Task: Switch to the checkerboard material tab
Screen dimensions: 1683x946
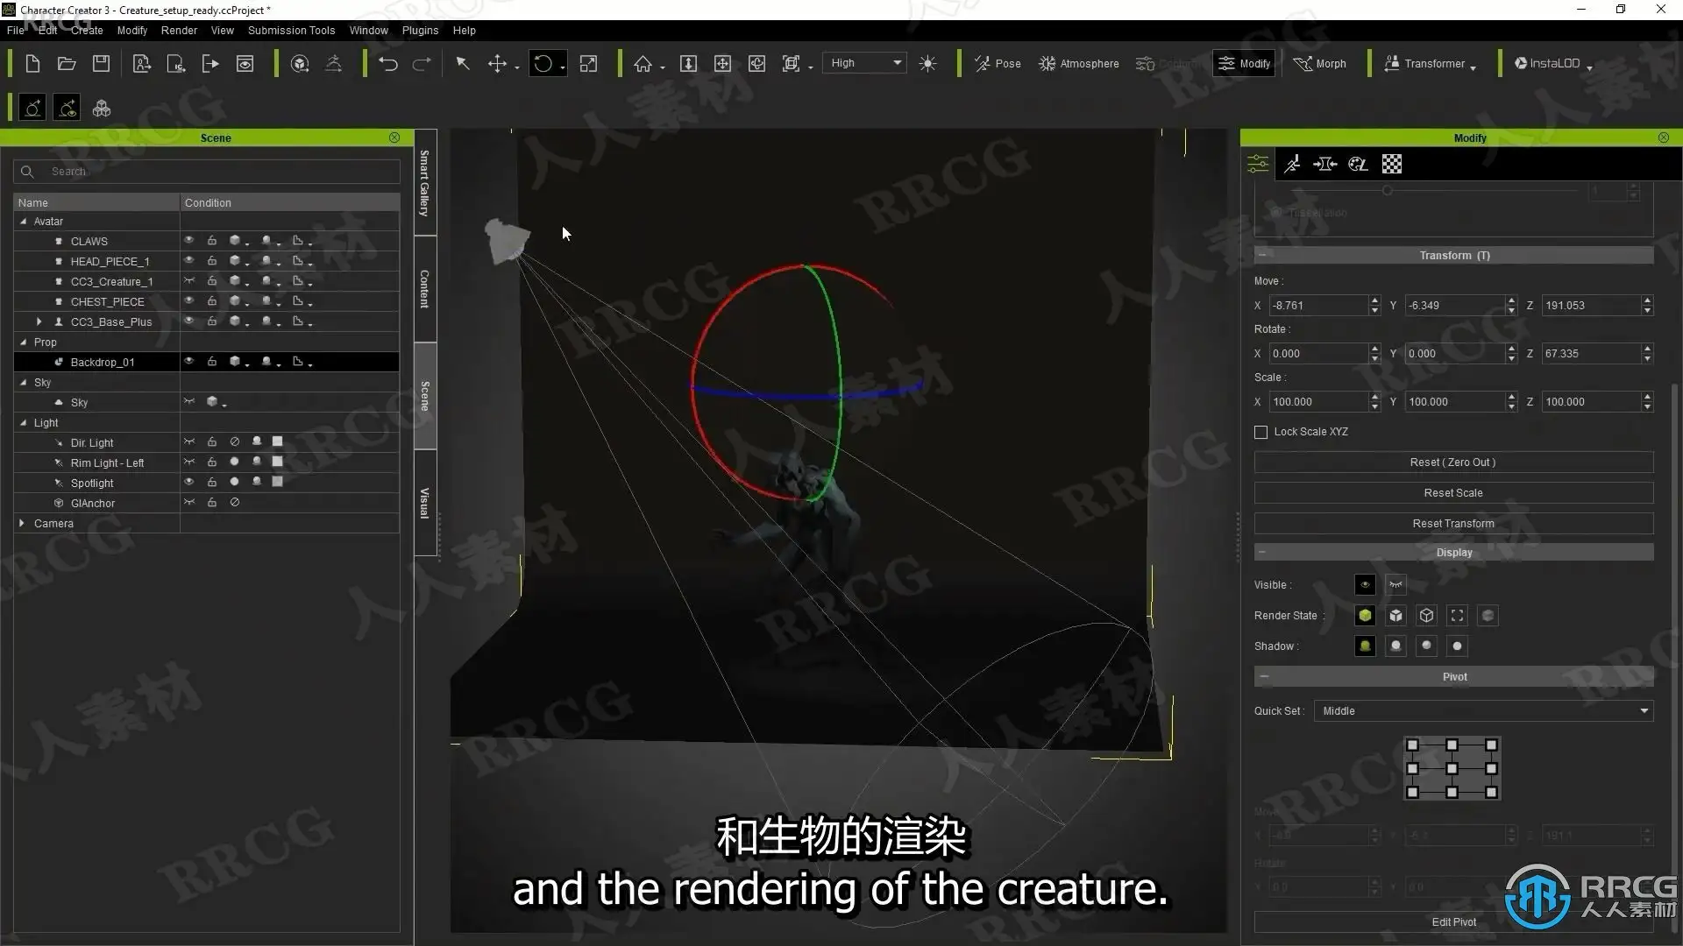Action: (1392, 164)
